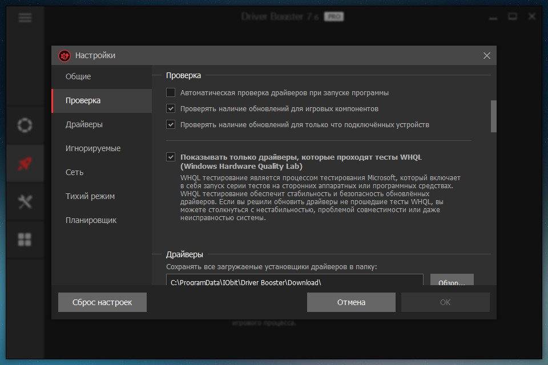Viewport: 548px width, 365px height.
Task: Toggle updates check for newly connected devices
Action: [x=171, y=124]
